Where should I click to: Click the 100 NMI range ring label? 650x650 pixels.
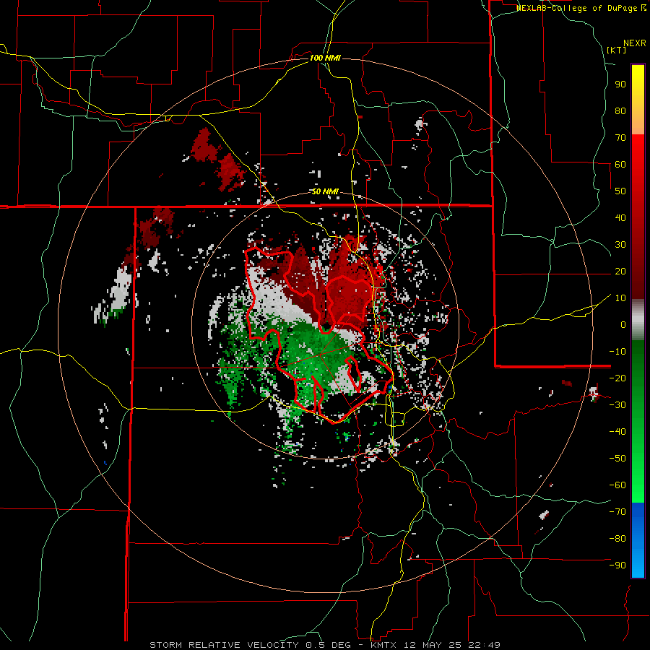click(x=325, y=58)
